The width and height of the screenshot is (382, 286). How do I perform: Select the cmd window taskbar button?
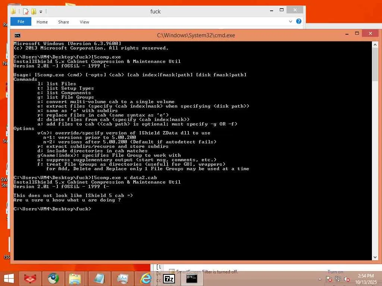click(192, 279)
